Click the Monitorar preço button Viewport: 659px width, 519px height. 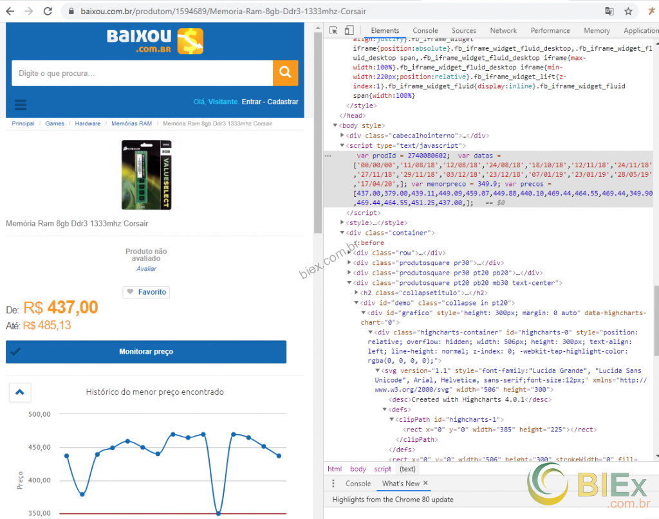[146, 351]
